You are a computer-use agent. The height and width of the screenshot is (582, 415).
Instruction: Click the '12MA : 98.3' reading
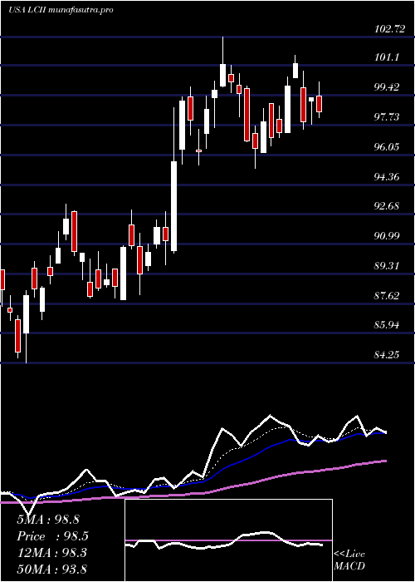[x=51, y=553]
